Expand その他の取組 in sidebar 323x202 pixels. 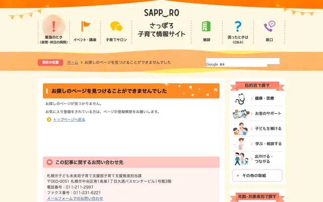pyautogui.click(x=257, y=175)
